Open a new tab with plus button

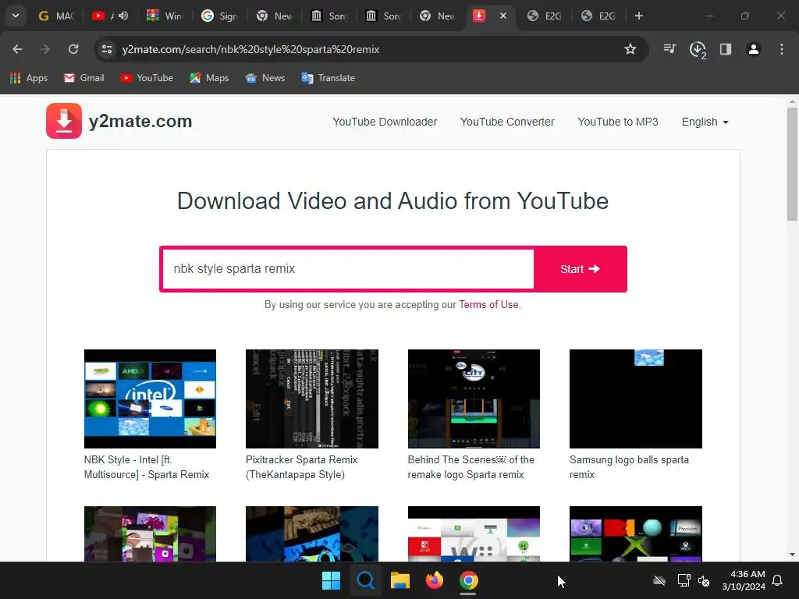pos(638,16)
